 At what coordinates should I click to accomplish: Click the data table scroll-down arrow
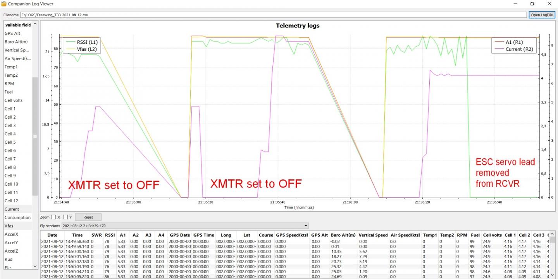tap(553, 275)
